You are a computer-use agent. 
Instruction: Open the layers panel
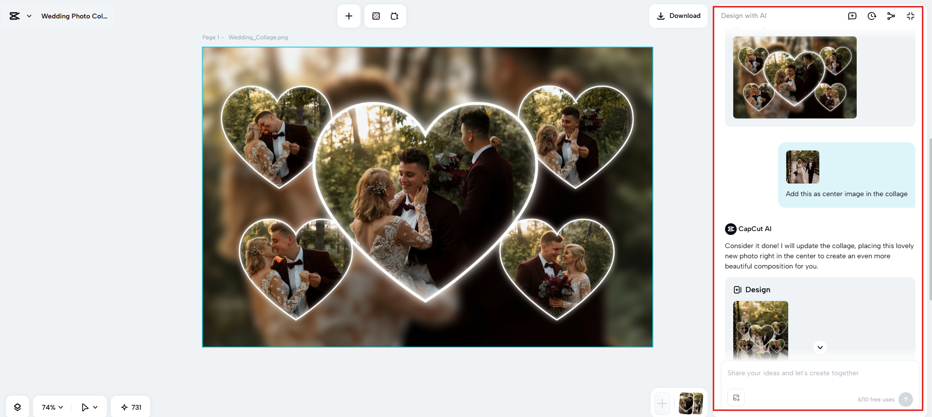point(17,407)
